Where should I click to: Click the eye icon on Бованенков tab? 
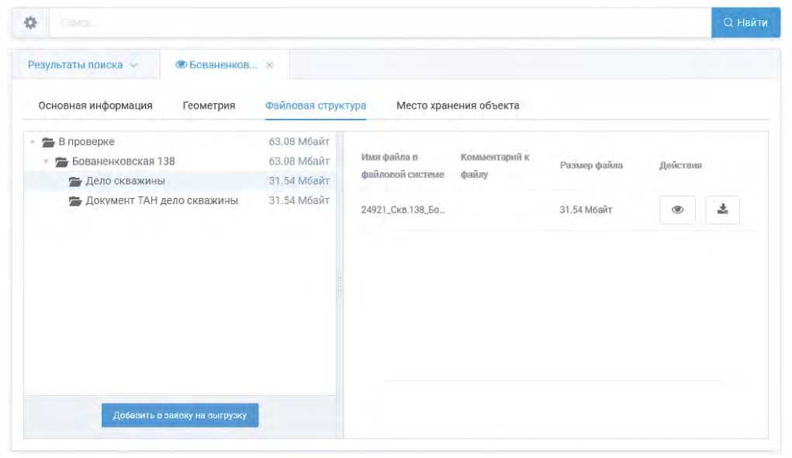tap(182, 65)
